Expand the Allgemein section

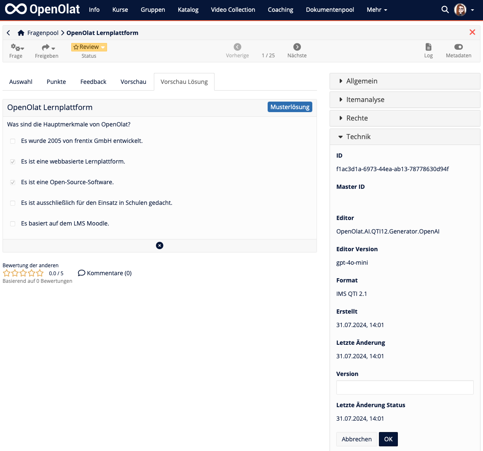tap(362, 81)
